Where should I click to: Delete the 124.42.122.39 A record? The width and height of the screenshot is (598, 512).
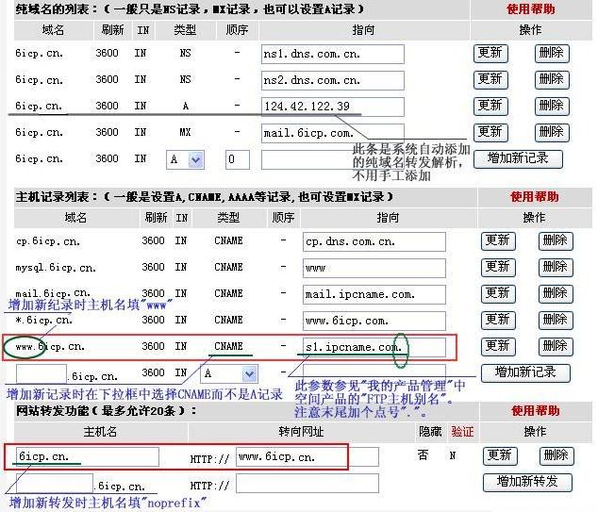552,106
